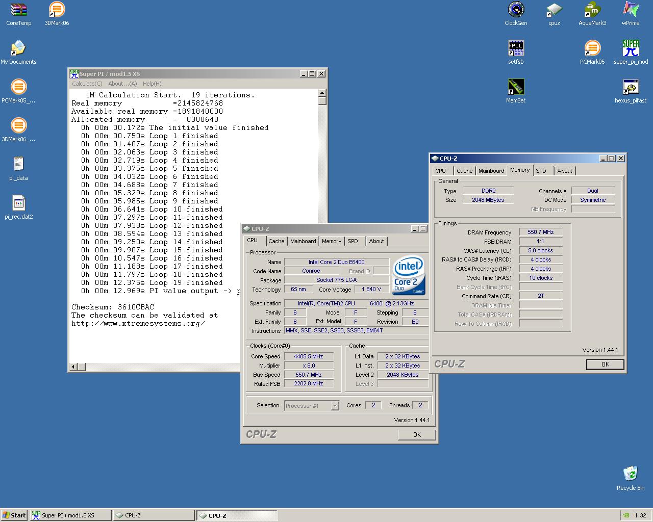Switch to About tab in Memory window
The image size is (653, 522).
565,171
